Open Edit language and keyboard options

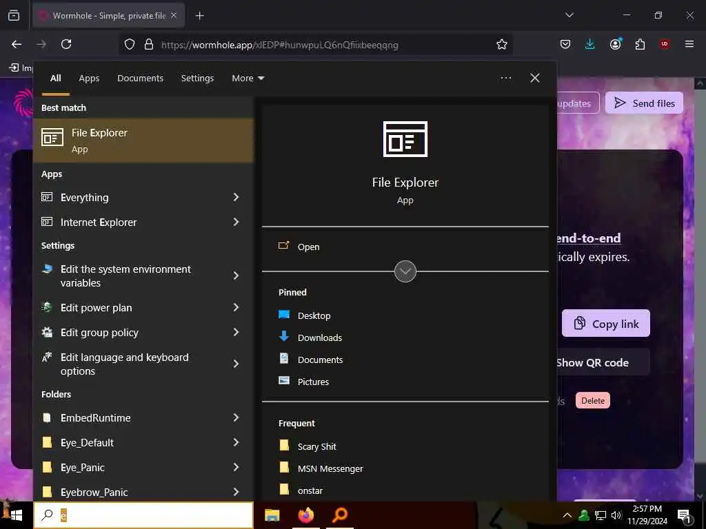[124, 364]
